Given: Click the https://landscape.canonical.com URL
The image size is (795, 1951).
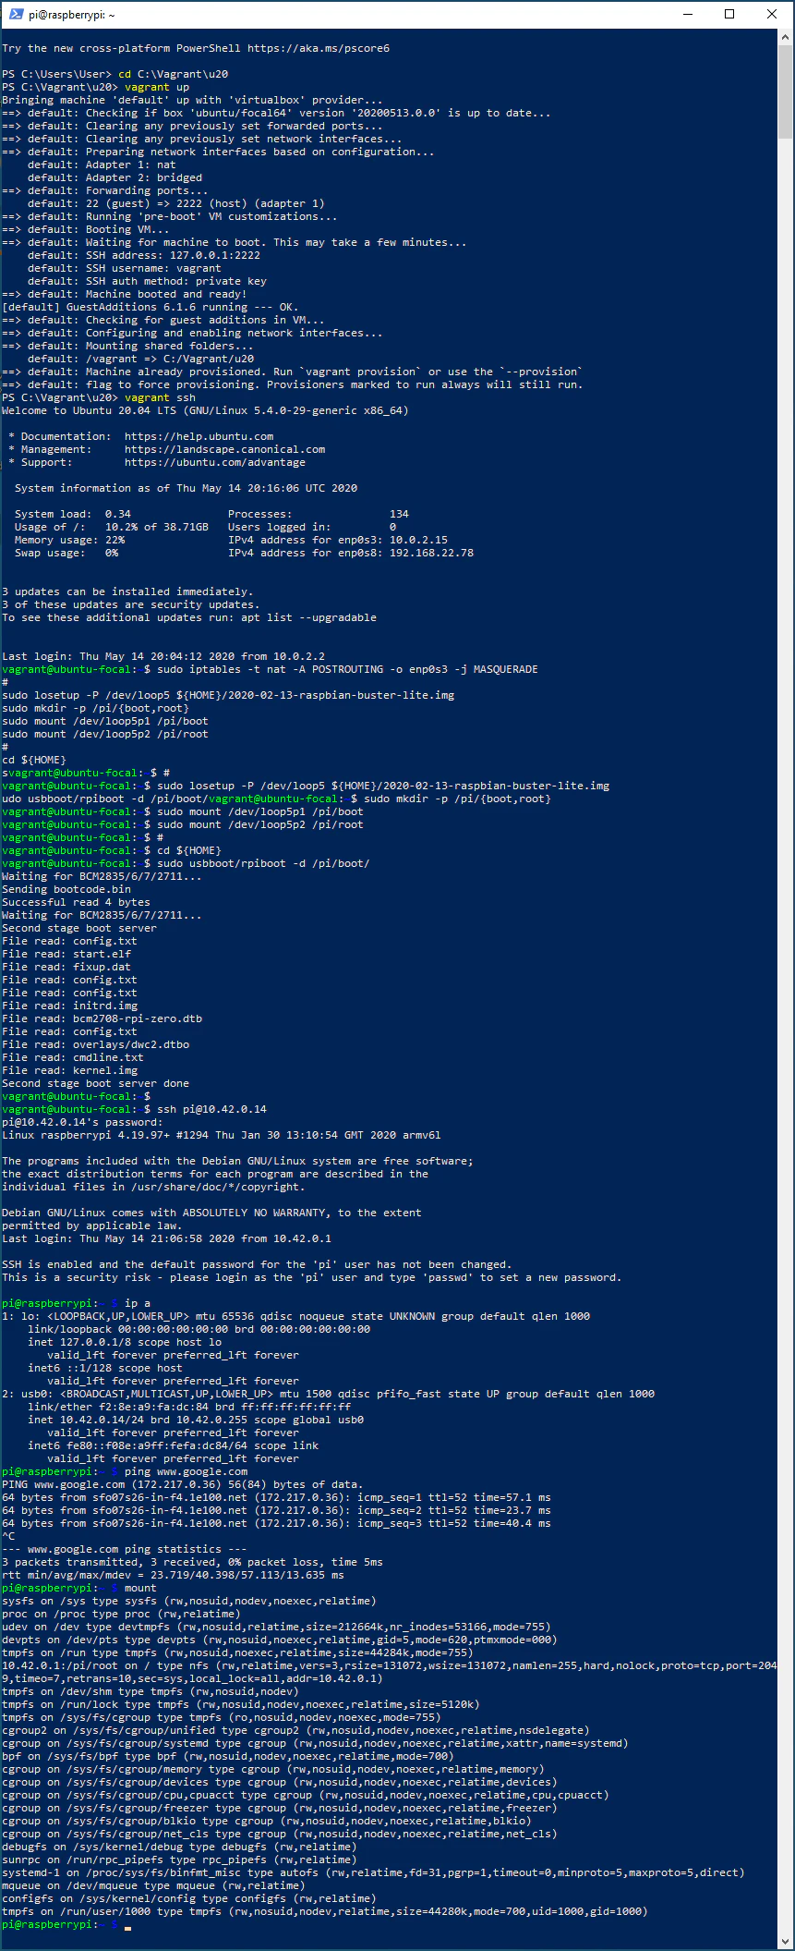Looking at the screenshot, I should pos(224,449).
